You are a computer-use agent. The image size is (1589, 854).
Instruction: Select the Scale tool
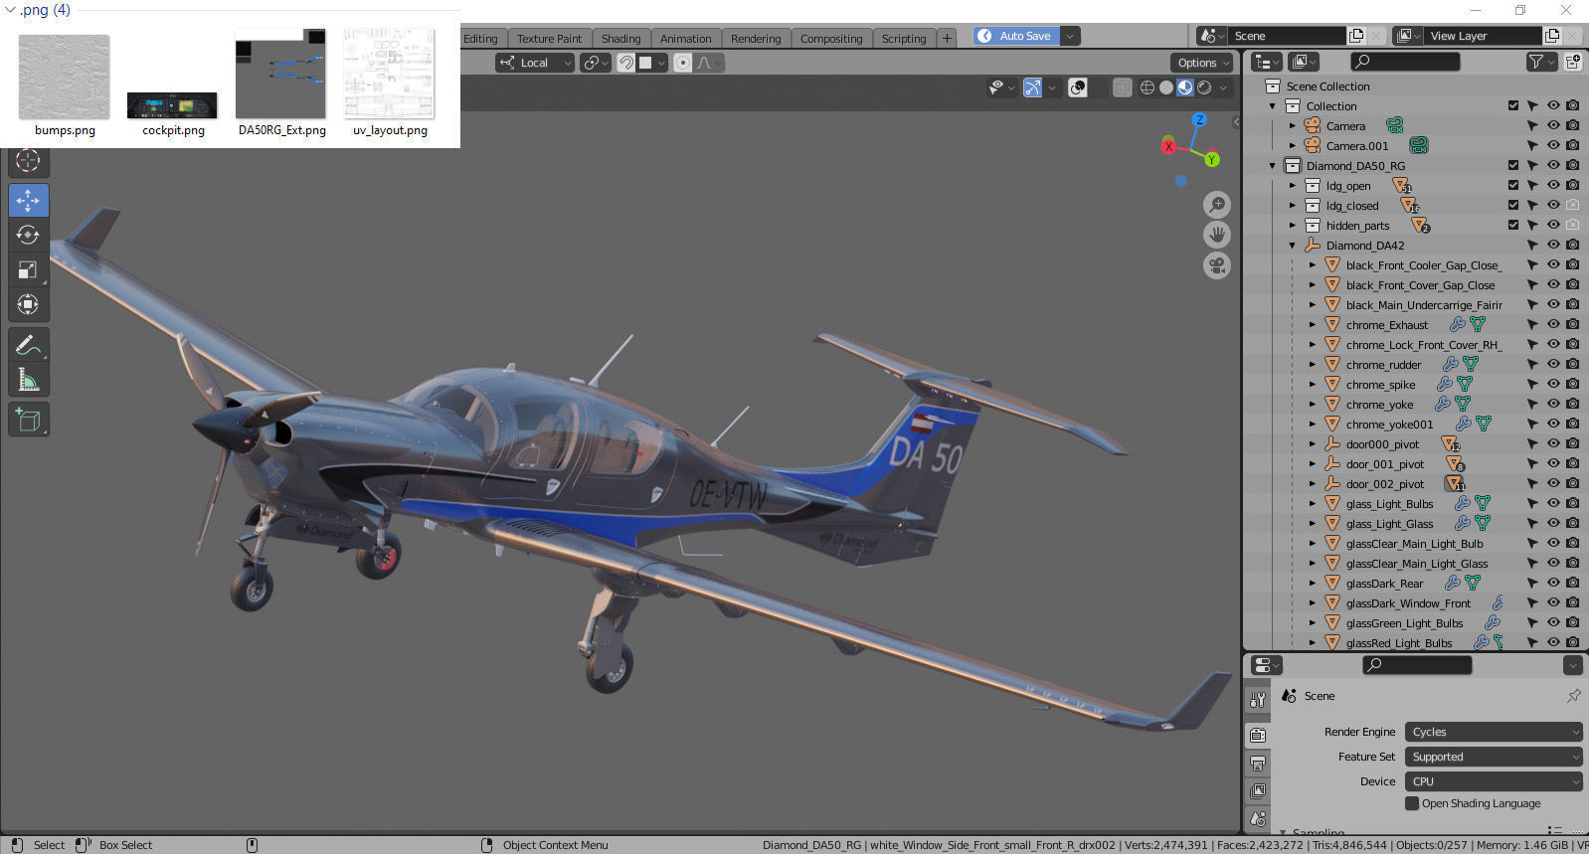coord(28,269)
